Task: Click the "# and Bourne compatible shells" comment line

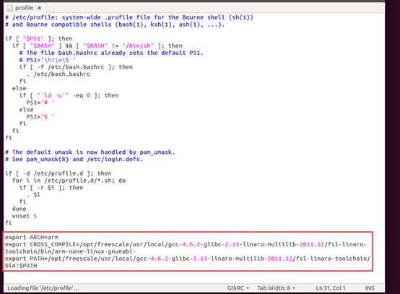Action: pyautogui.click(x=115, y=25)
